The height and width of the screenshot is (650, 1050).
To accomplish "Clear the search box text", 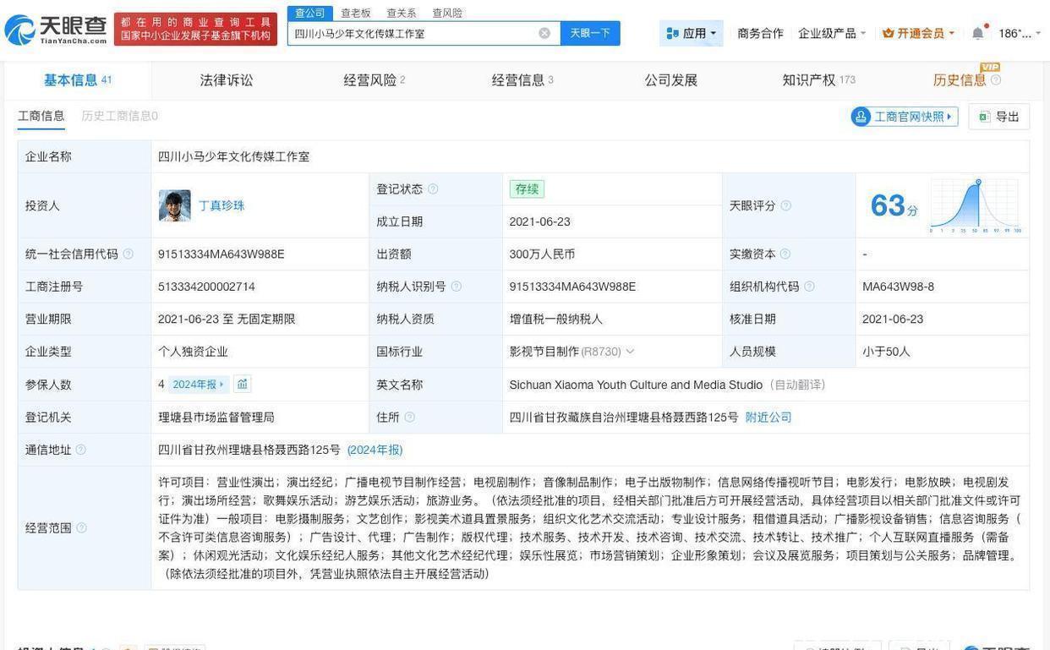I will pyautogui.click(x=544, y=33).
